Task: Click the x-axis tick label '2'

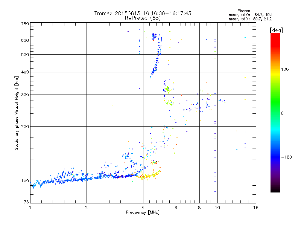Action: [87, 208]
